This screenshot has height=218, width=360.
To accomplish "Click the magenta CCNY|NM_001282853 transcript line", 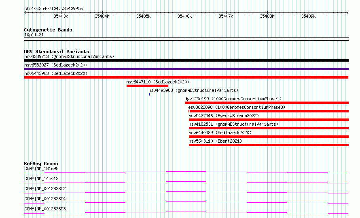I will (x=186, y=212).
